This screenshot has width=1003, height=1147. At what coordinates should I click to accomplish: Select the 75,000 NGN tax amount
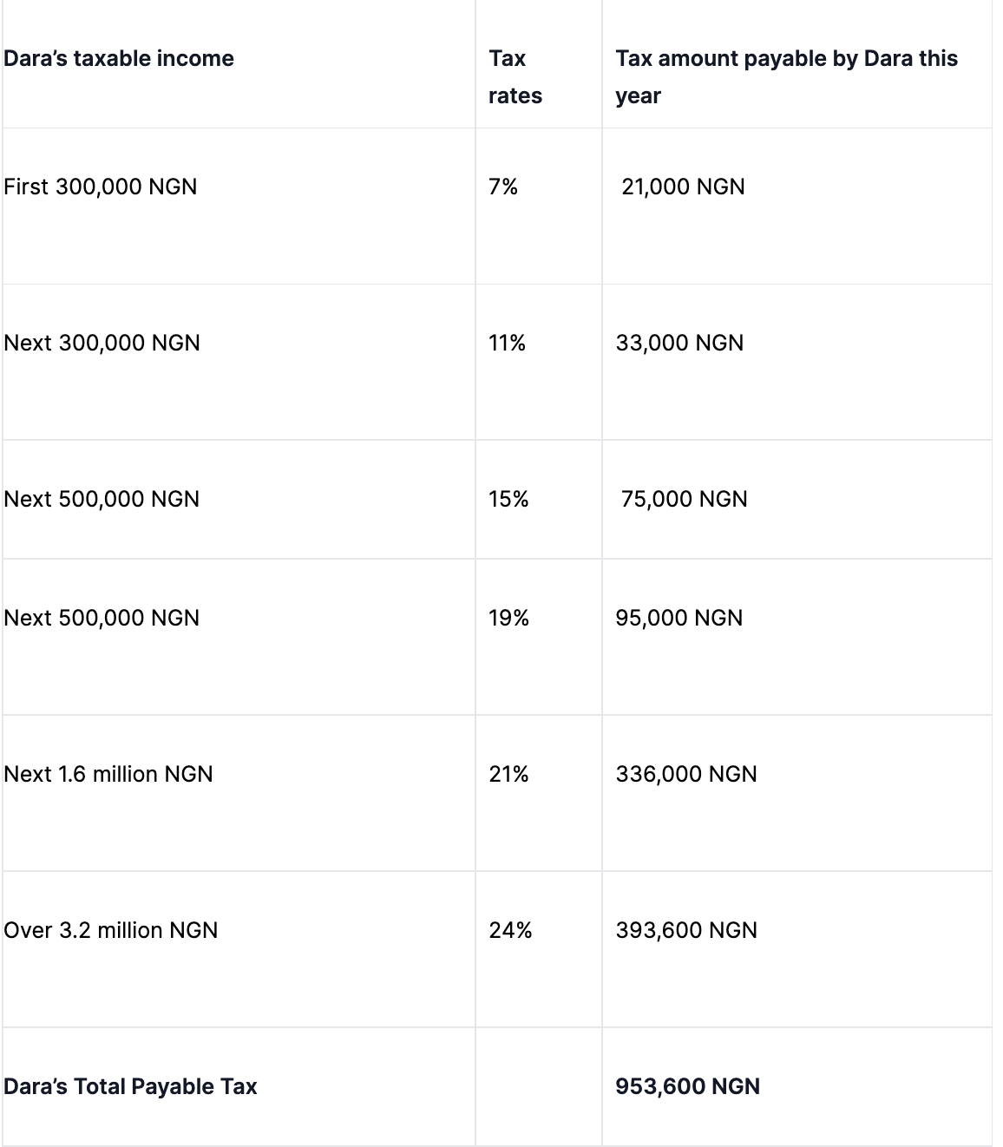tap(684, 500)
